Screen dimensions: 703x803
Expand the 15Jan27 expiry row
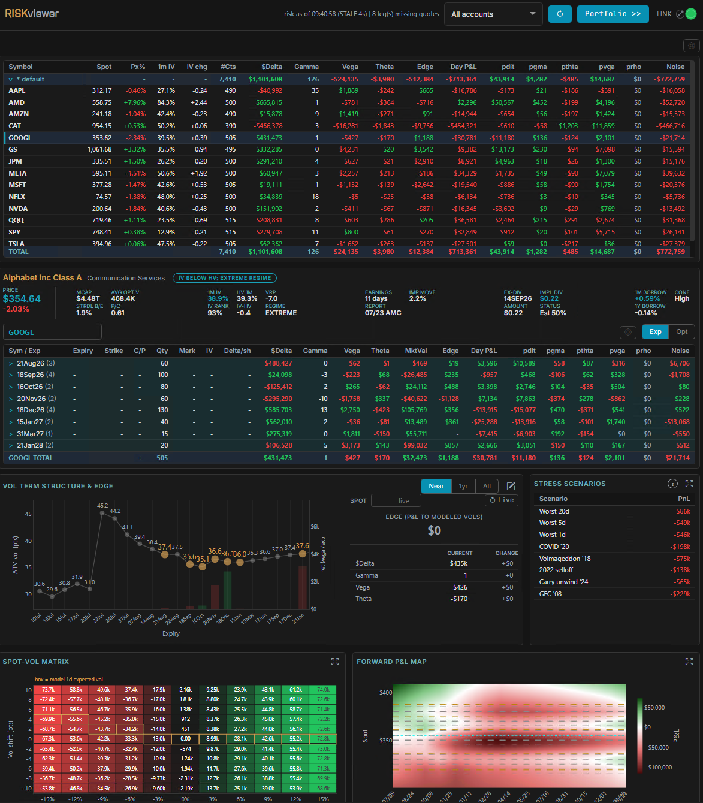tap(11, 422)
